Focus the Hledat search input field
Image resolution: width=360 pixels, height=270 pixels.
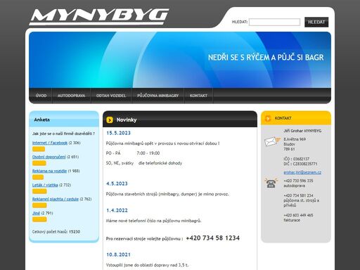point(274,22)
